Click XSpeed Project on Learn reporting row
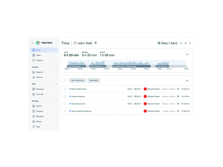 [x=154, y=111]
